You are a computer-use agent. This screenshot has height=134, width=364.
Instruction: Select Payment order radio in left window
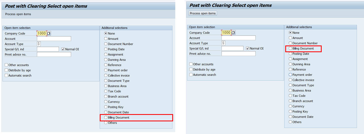pyautogui.click(x=106, y=70)
